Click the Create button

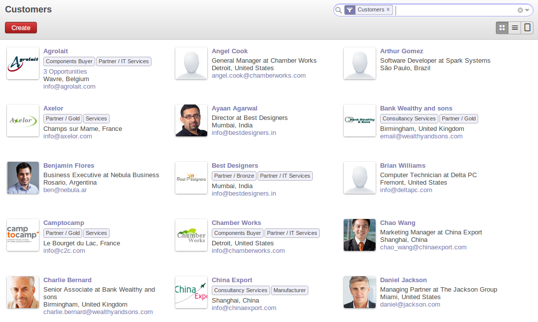(21, 28)
